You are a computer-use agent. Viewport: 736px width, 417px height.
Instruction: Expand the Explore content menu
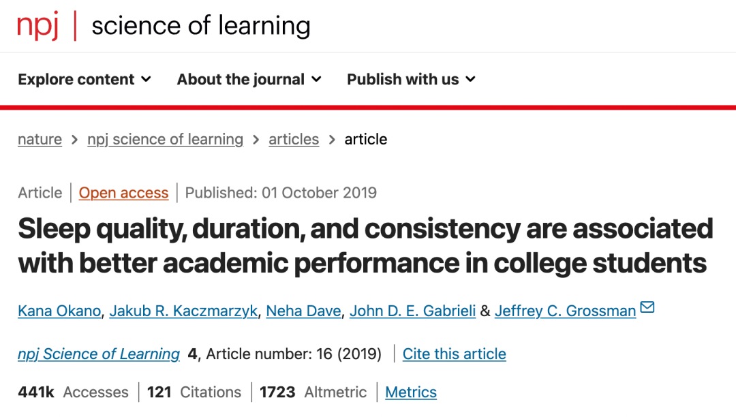85,79
